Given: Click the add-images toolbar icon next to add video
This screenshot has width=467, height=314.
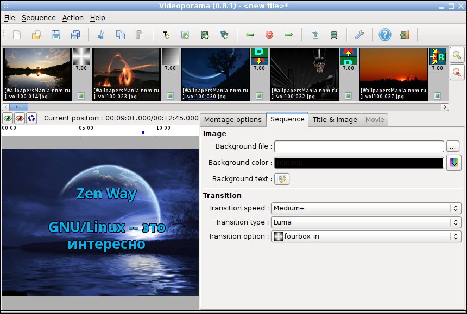Looking at the screenshot, I should [224, 35].
